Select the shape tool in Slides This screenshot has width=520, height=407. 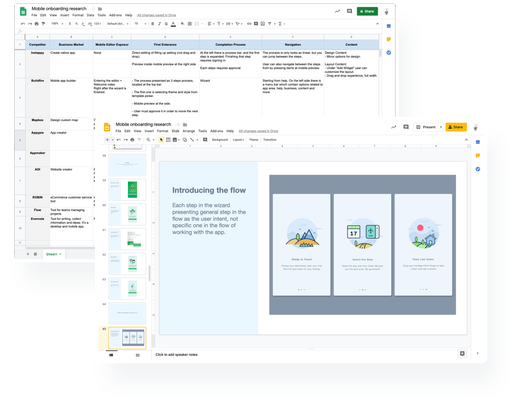coord(185,140)
